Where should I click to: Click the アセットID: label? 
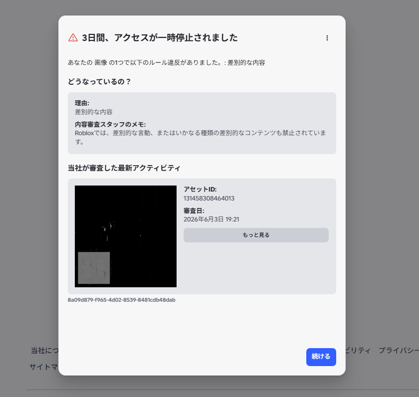[200, 190]
